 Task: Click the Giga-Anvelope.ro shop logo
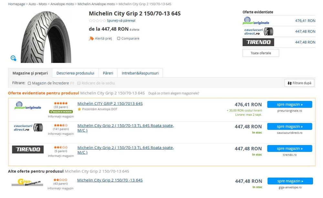coord(27,182)
